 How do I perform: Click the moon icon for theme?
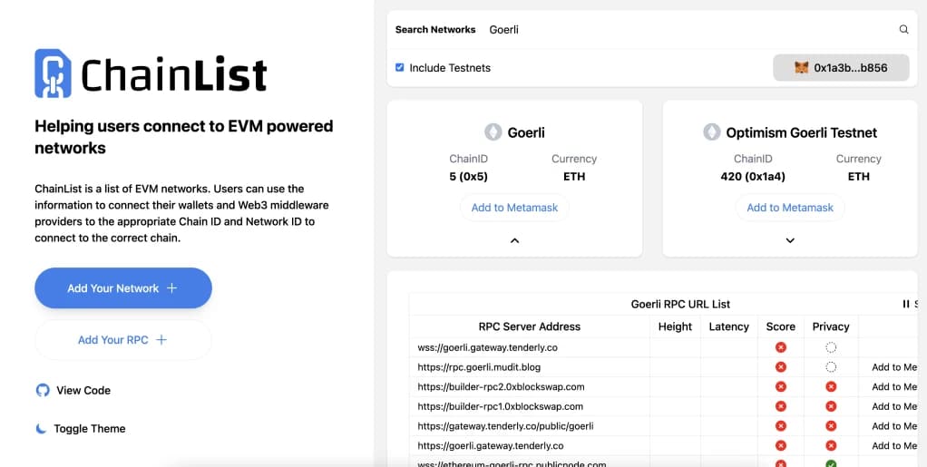pos(42,428)
